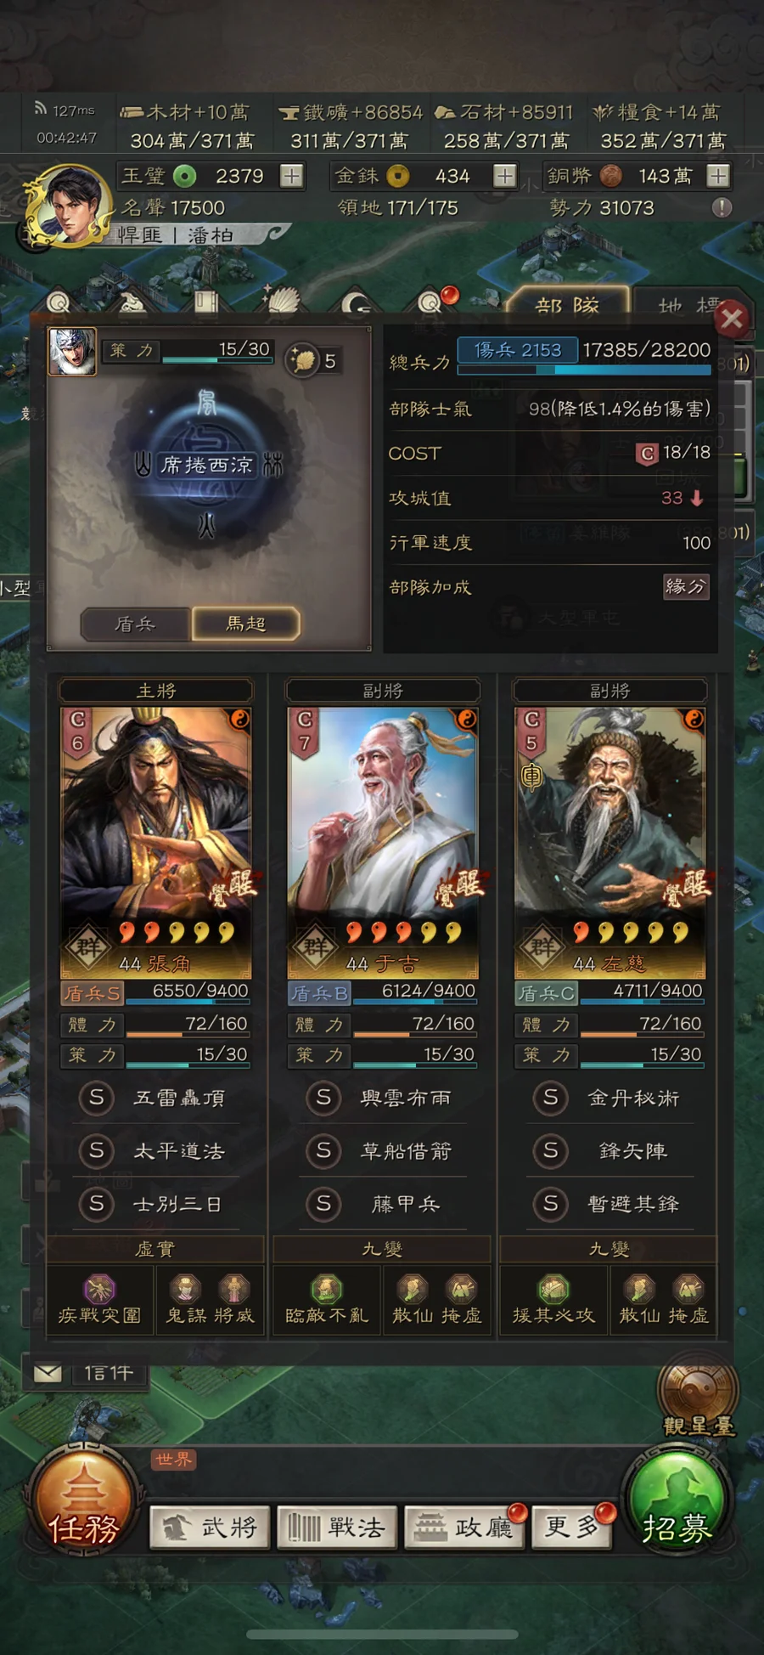Select the 張角 main general card
764x1655 pixels.
156,842
